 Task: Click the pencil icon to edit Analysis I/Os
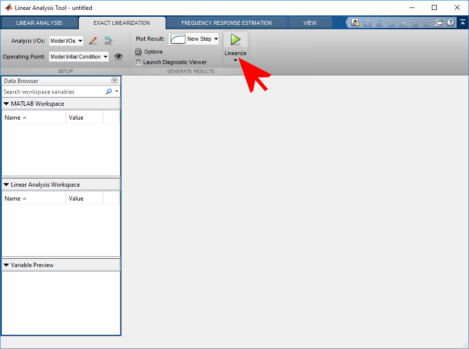[x=93, y=40]
